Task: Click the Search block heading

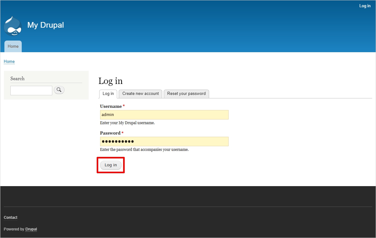Action: 17,79
